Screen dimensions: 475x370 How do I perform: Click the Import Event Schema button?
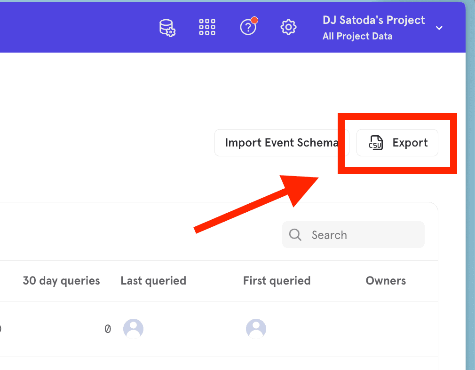point(281,143)
